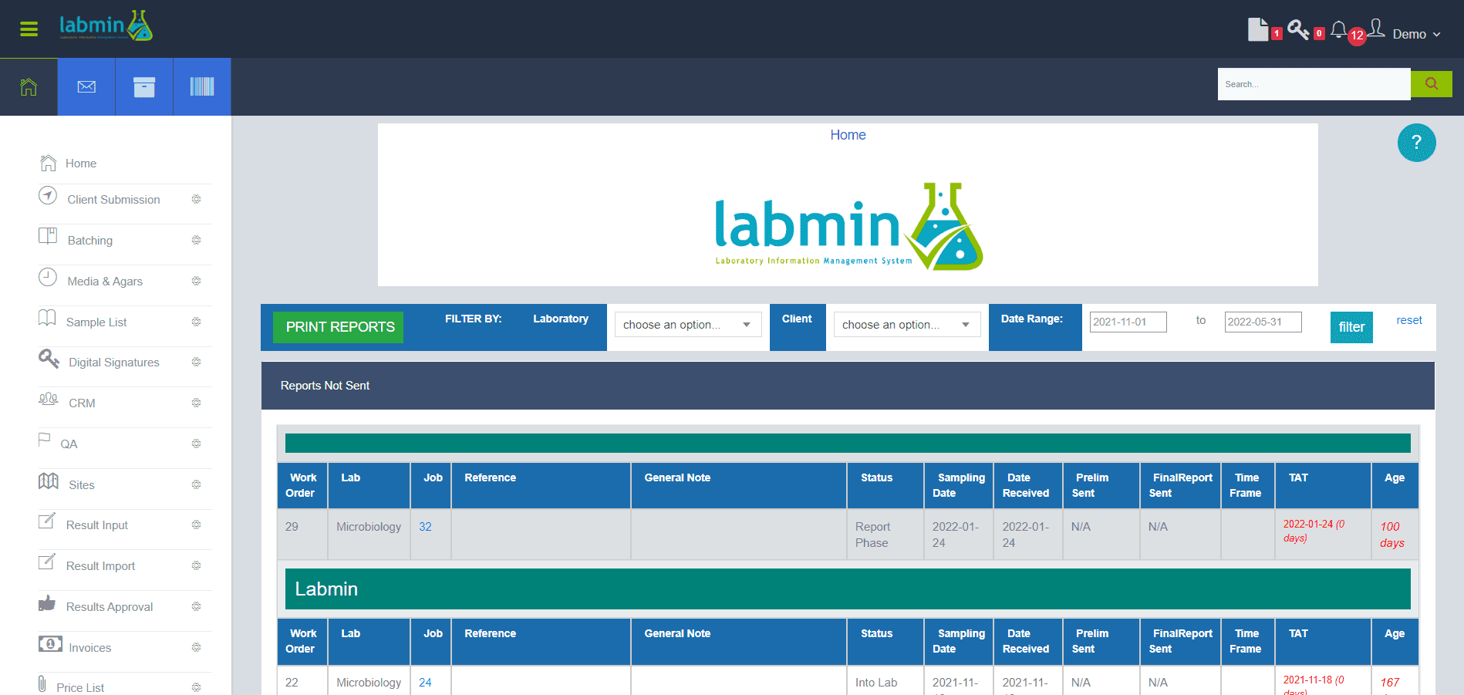Click the end date field 2022-05-31

tap(1263, 322)
